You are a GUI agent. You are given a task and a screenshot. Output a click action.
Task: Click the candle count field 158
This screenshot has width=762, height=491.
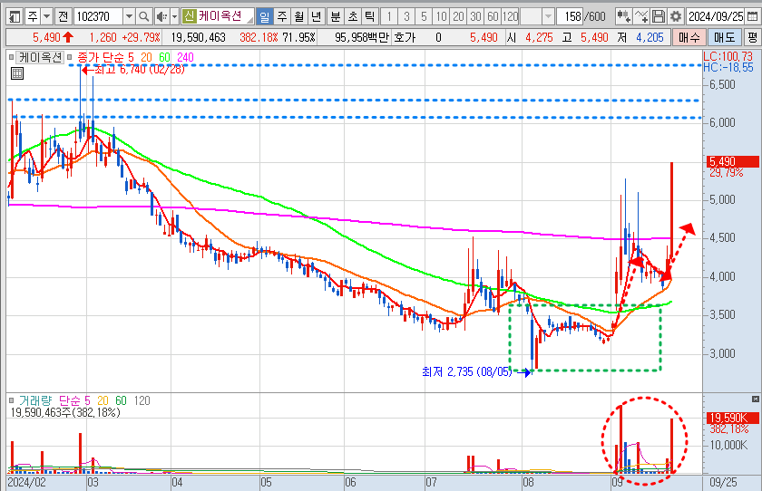pyautogui.click(x=570, y=17)
